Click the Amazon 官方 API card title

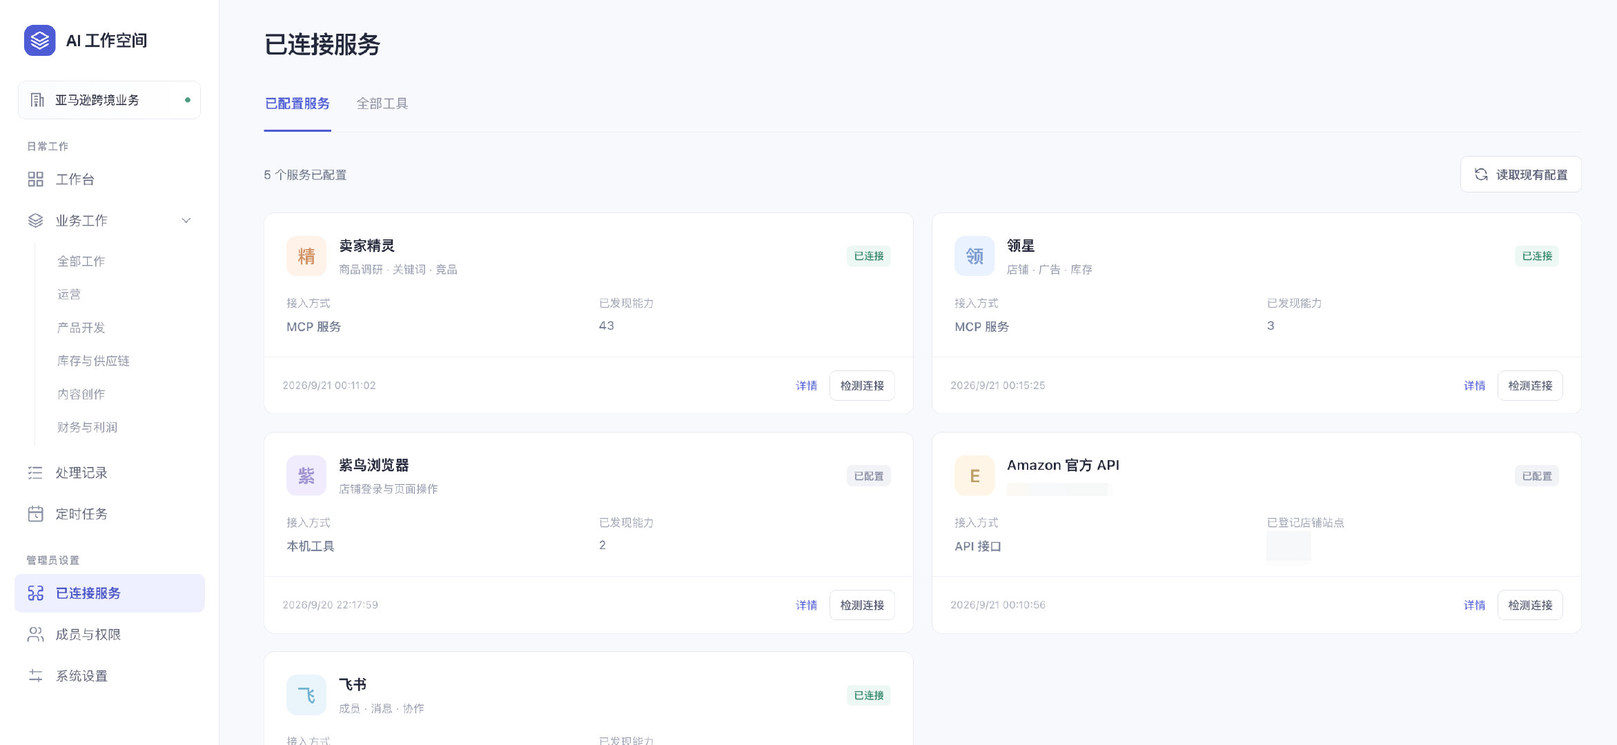(x=1063, y=465)
